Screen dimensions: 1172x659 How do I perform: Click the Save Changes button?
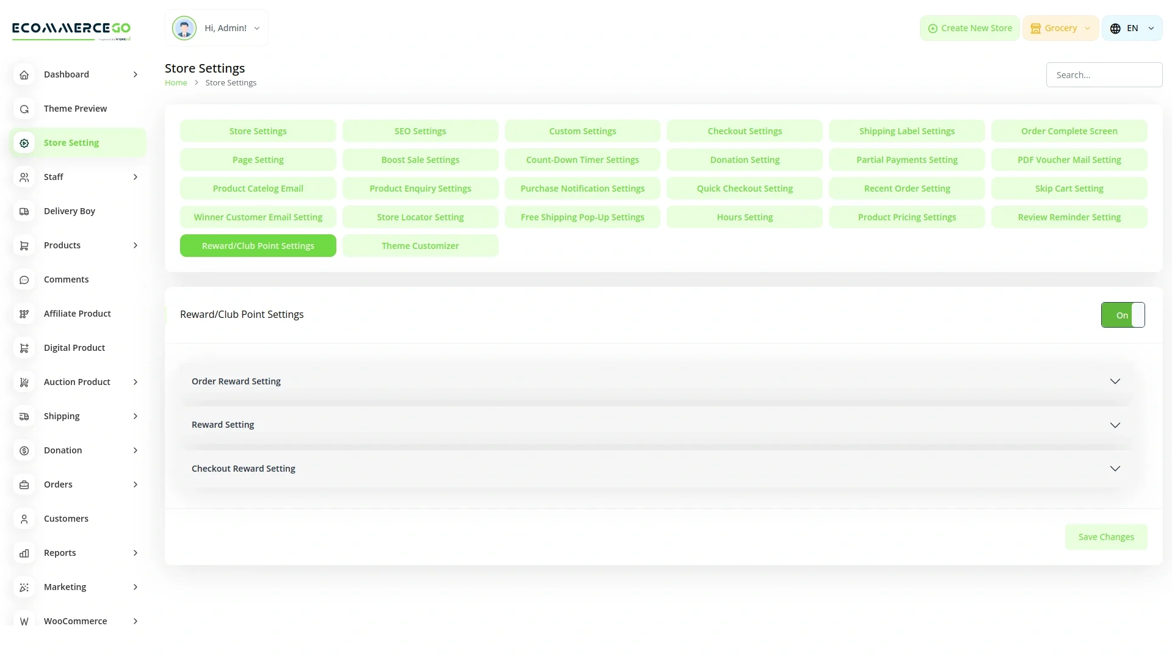(x=1105, y=537)
